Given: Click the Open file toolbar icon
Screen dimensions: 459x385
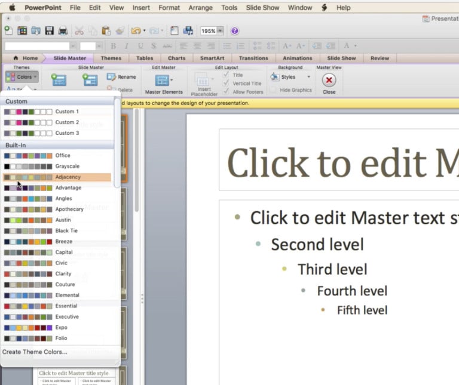Looking at the screenshot, I should [x=36, y=30].
